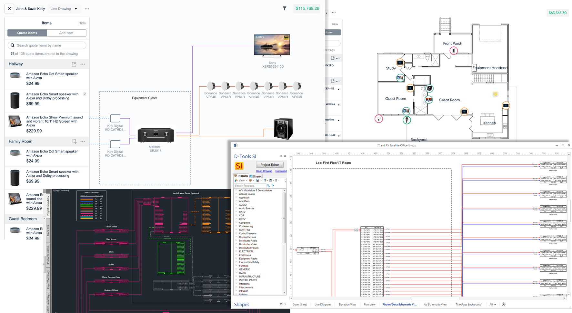
Task: Expand the Amplifiers category
Action: (x=236, y=201)
